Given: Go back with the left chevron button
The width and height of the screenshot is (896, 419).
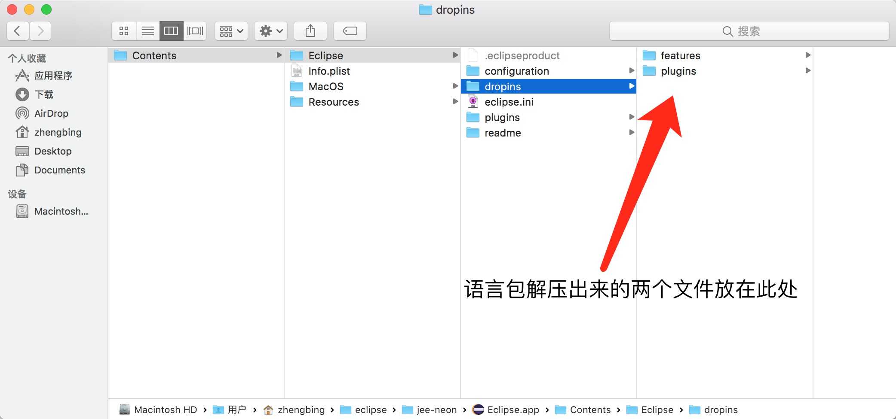Looking at the screenshot, I should coord(18,31).
